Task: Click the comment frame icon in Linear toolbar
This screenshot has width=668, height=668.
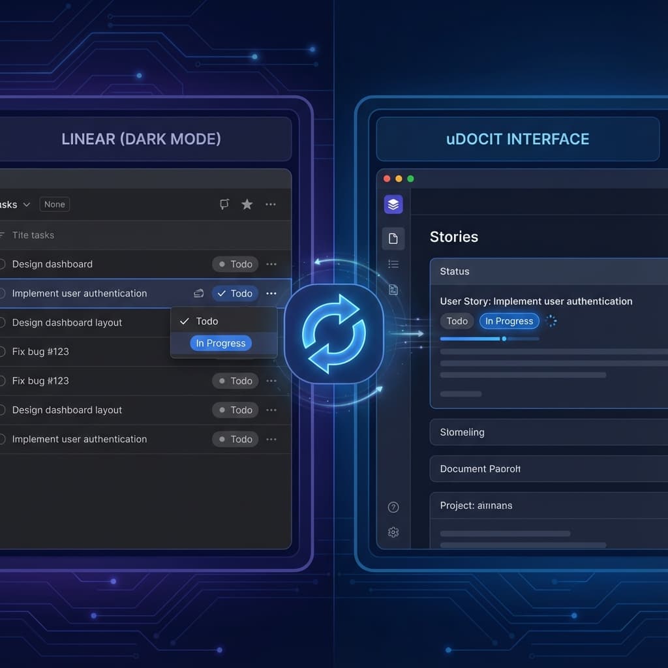Action: (x=224, y=204)
